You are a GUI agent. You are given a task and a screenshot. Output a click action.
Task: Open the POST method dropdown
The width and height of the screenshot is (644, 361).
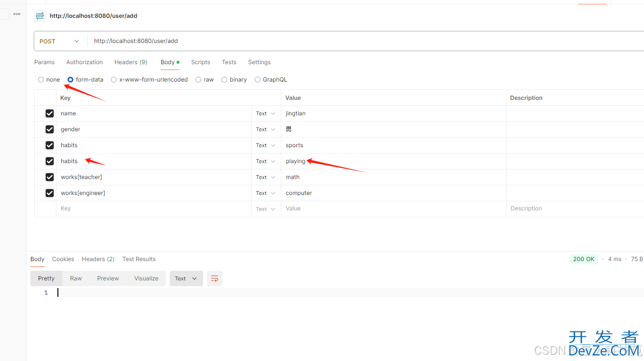[x=60, y=41]
